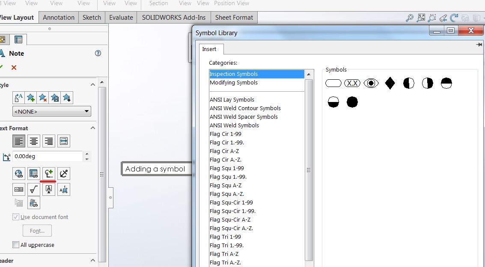Select the ANSI Weld Symbols category
485x267 pixels.
click(234, 125)
